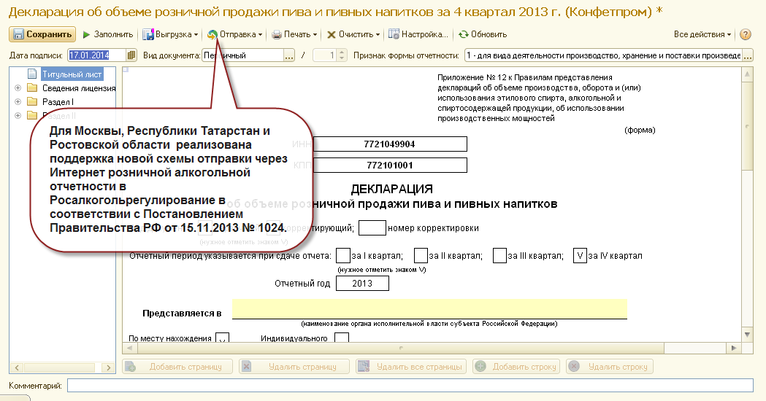Check the 'за I квартал' box
The height and width of the screenshot is (401, 766).
click(x=343, y=256)
